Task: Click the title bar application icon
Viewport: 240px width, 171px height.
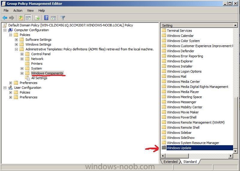Action: pyautogui.click(x=4, y=4)
